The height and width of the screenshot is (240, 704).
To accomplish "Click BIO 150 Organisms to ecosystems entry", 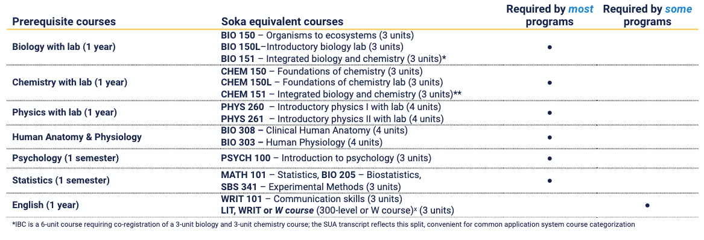I will coord(317,35).
